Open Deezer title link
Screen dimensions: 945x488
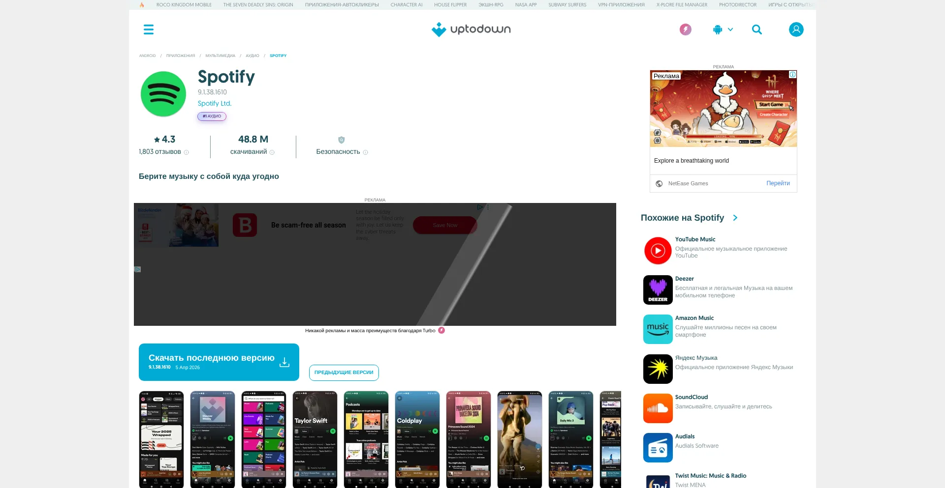684,279
